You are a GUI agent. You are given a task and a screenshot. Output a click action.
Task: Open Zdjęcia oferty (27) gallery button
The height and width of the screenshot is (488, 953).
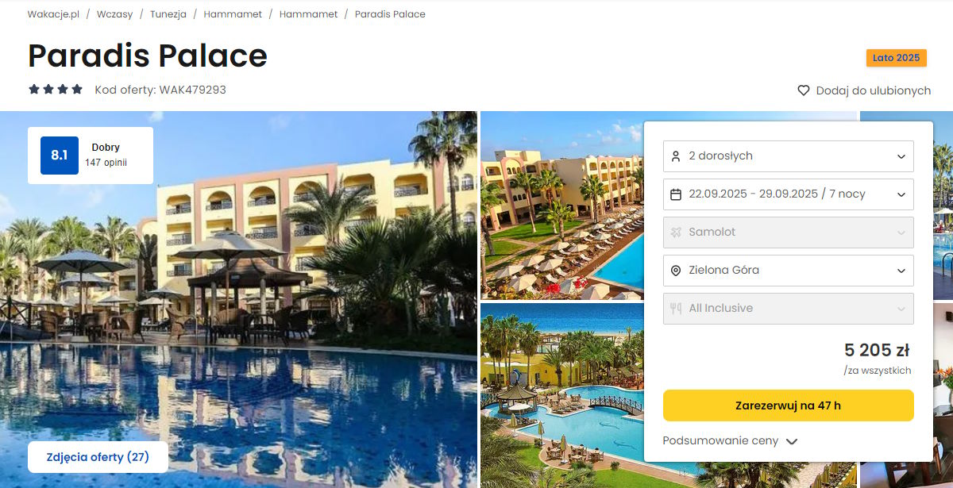tap(98, 457)
